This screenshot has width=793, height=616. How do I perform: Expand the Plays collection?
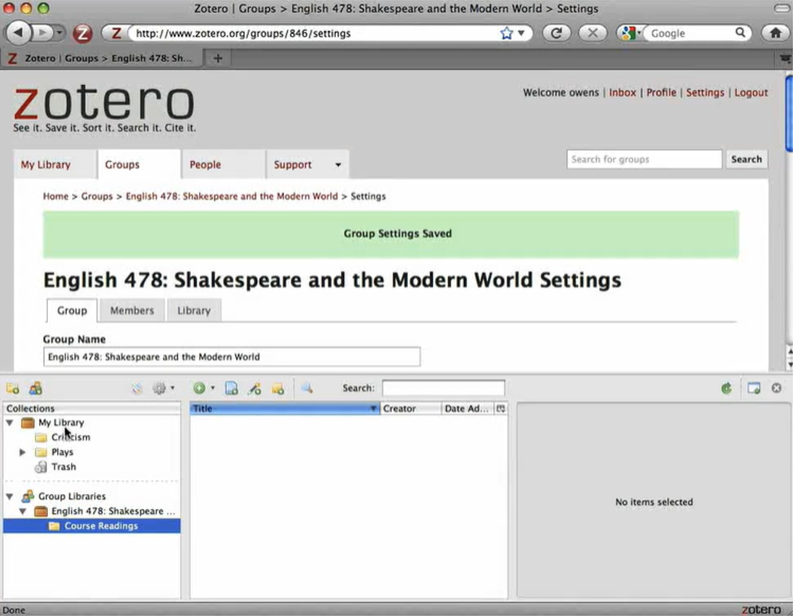pyautogui.click(x=22, y=453)
